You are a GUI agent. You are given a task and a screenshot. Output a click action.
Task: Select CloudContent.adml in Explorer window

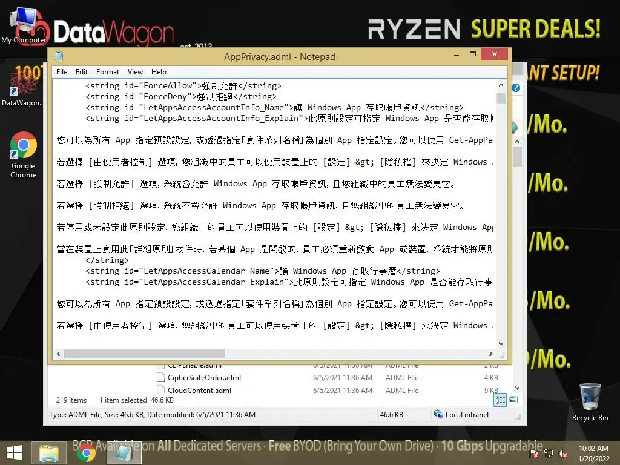[199, 391]
